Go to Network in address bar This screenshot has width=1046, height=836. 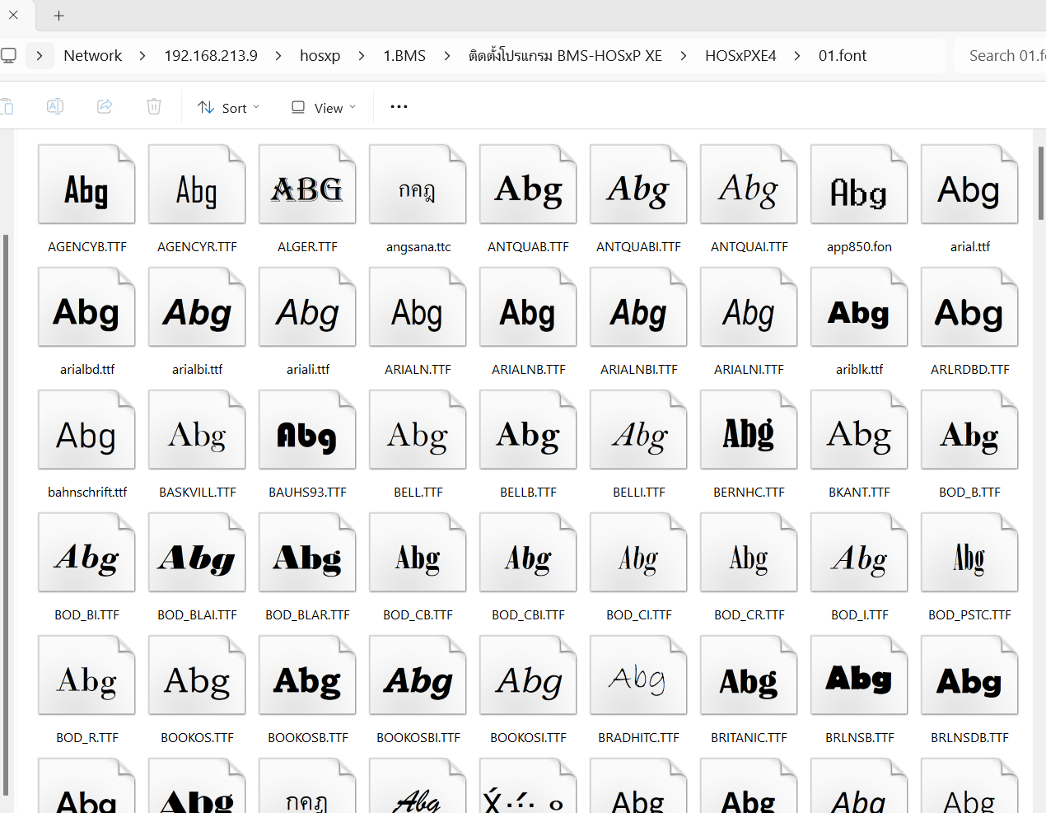tap(93, 55)
